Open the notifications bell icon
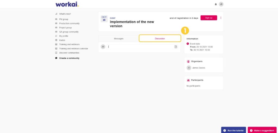278x133 pixels. (216, 4)
